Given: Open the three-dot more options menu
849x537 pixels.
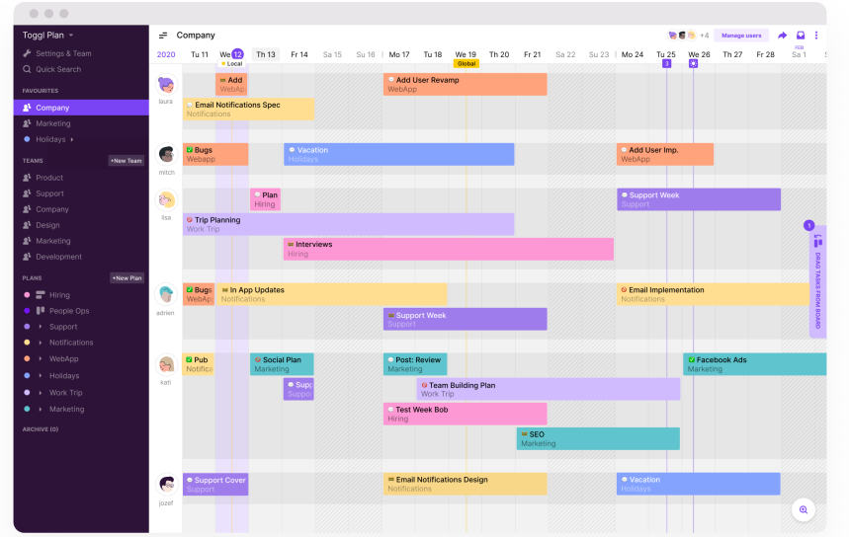Looking at the screenshot, I should [x=816, y=36].
